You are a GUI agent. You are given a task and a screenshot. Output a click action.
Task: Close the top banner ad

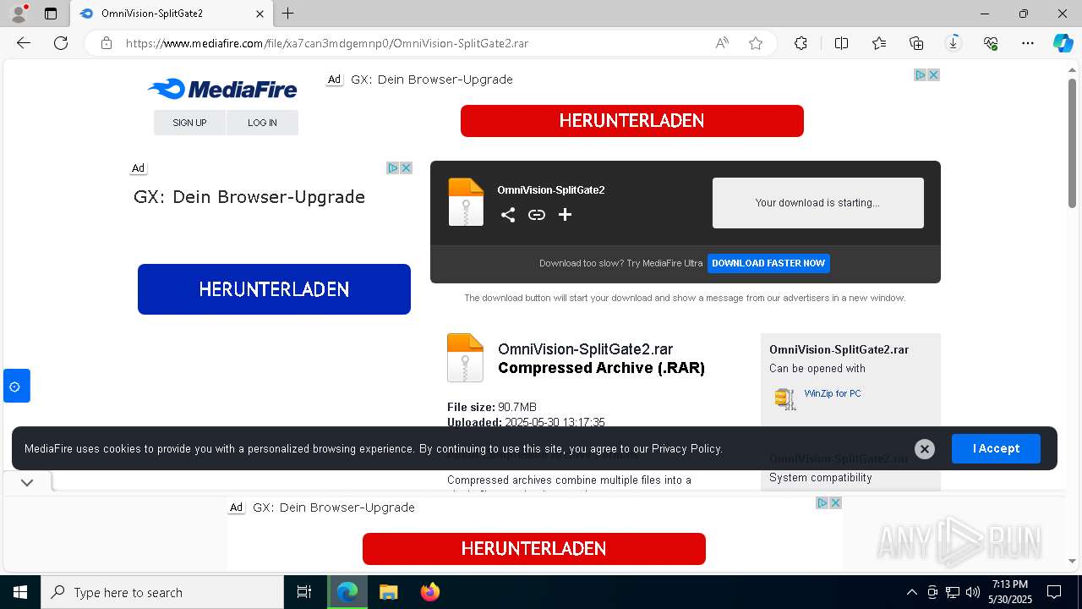[934, 74]
